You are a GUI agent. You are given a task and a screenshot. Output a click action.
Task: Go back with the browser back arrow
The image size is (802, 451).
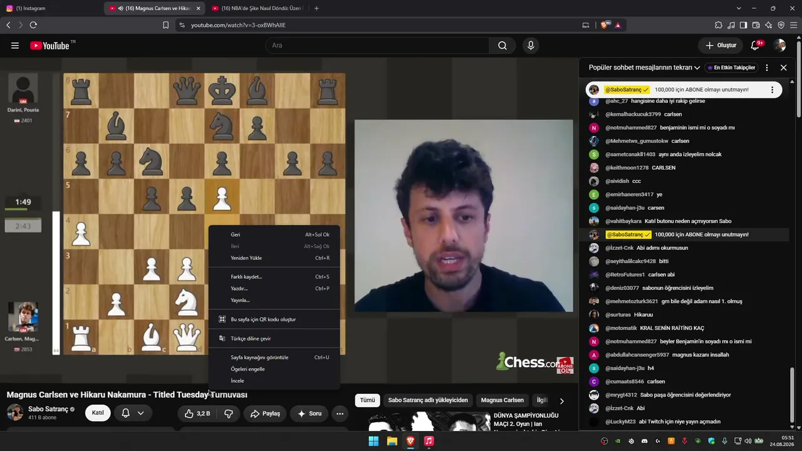pos(8,25)
